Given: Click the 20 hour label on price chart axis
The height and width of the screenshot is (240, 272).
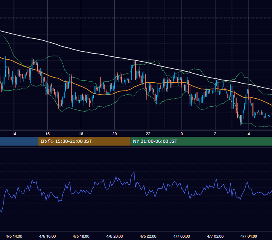Looking at the screenshot, I should [114, 134].
